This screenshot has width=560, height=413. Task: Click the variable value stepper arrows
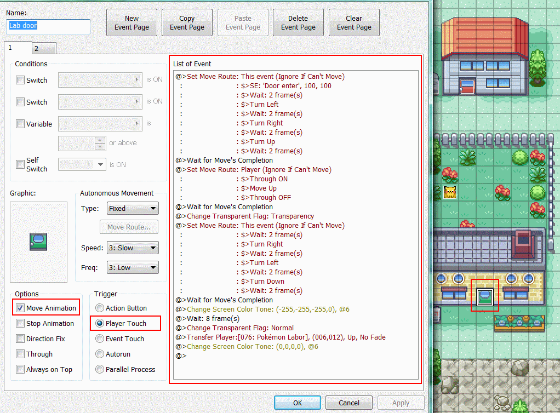pyautogui.click(x=100, y=144)
